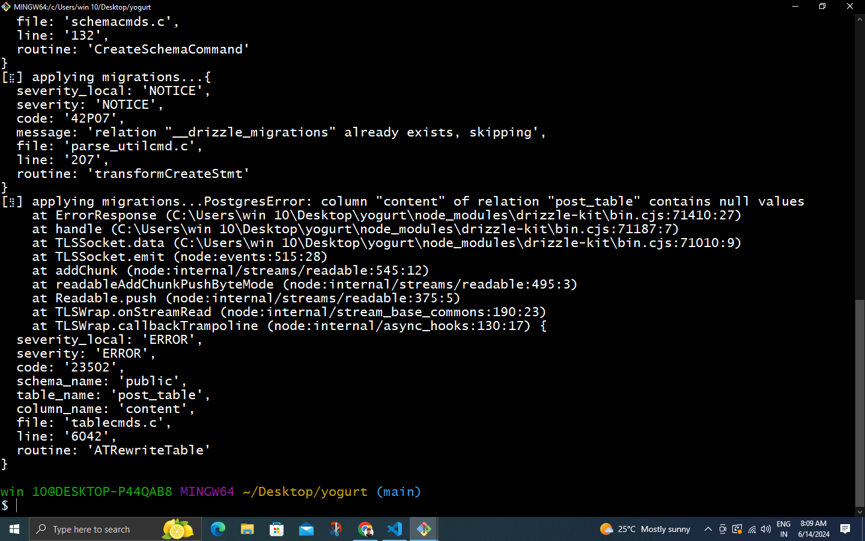Open the Git Bash title bar window icon
The width and height of the screenshot is (865, 541).
[6, 7]
